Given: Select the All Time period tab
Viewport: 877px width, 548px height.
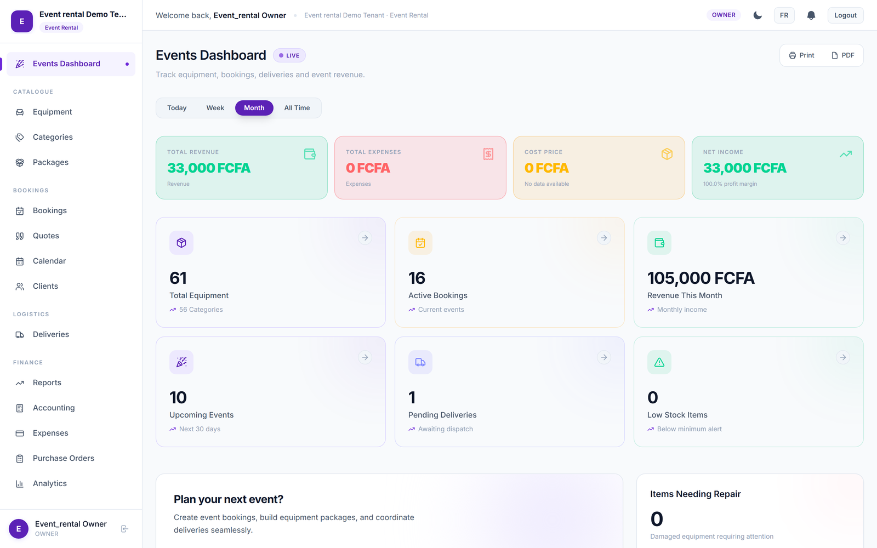Looking at the screenshot, I should point(297,108).
